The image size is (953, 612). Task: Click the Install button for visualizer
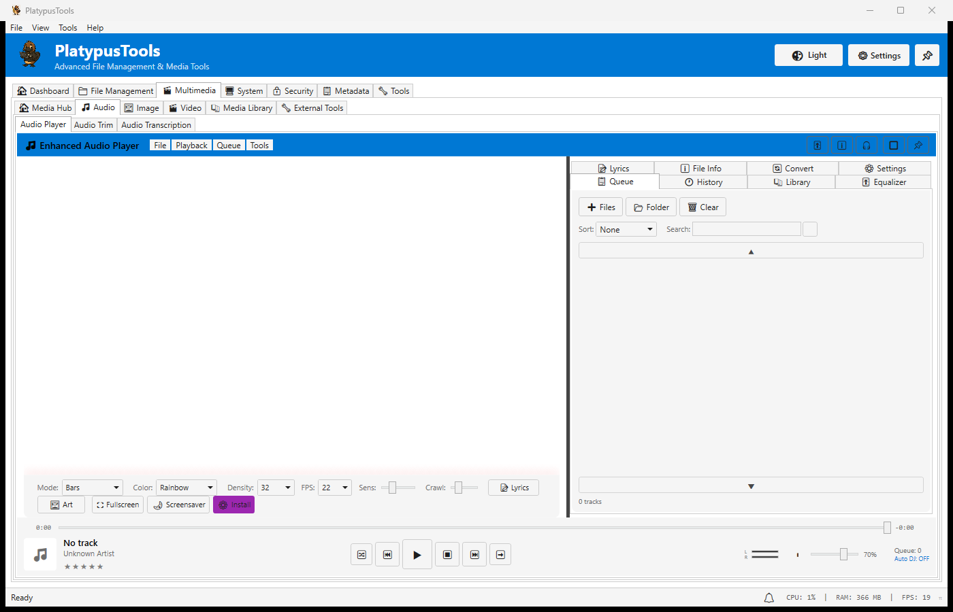[233, 505]
